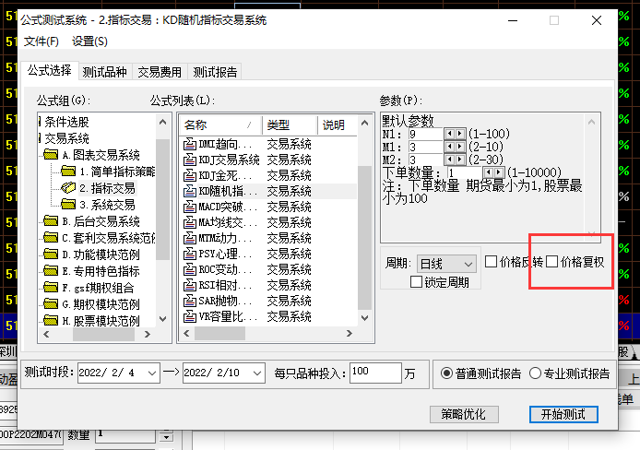This screenshot has height=450, width=640.
Task: Switch to the 公式选择 tab
Action: 50,71
